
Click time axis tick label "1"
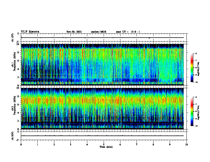pos(37,145)
